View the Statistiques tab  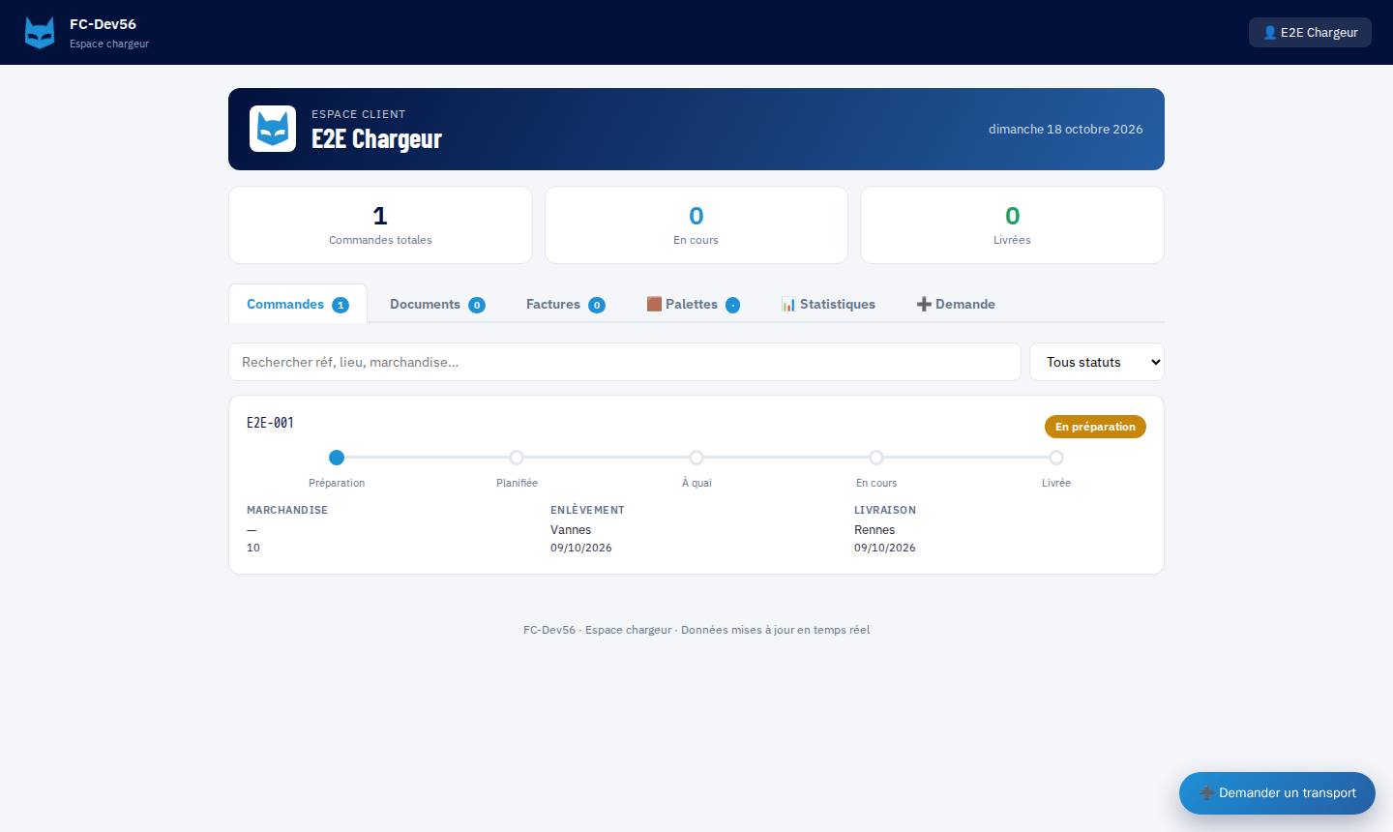(x=828, y=304)
